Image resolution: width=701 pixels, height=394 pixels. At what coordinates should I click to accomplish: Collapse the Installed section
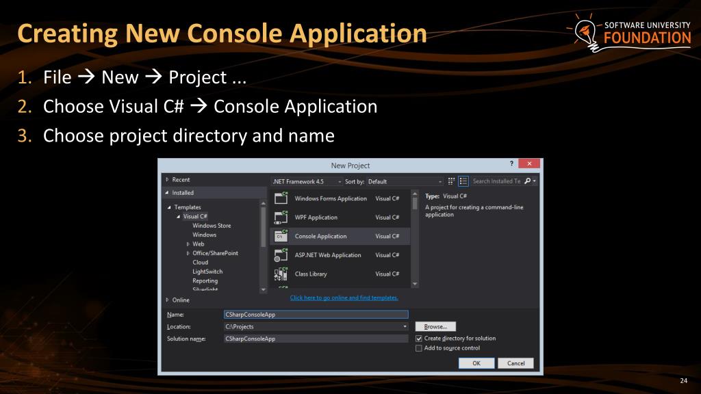click(x=167, y=192)
